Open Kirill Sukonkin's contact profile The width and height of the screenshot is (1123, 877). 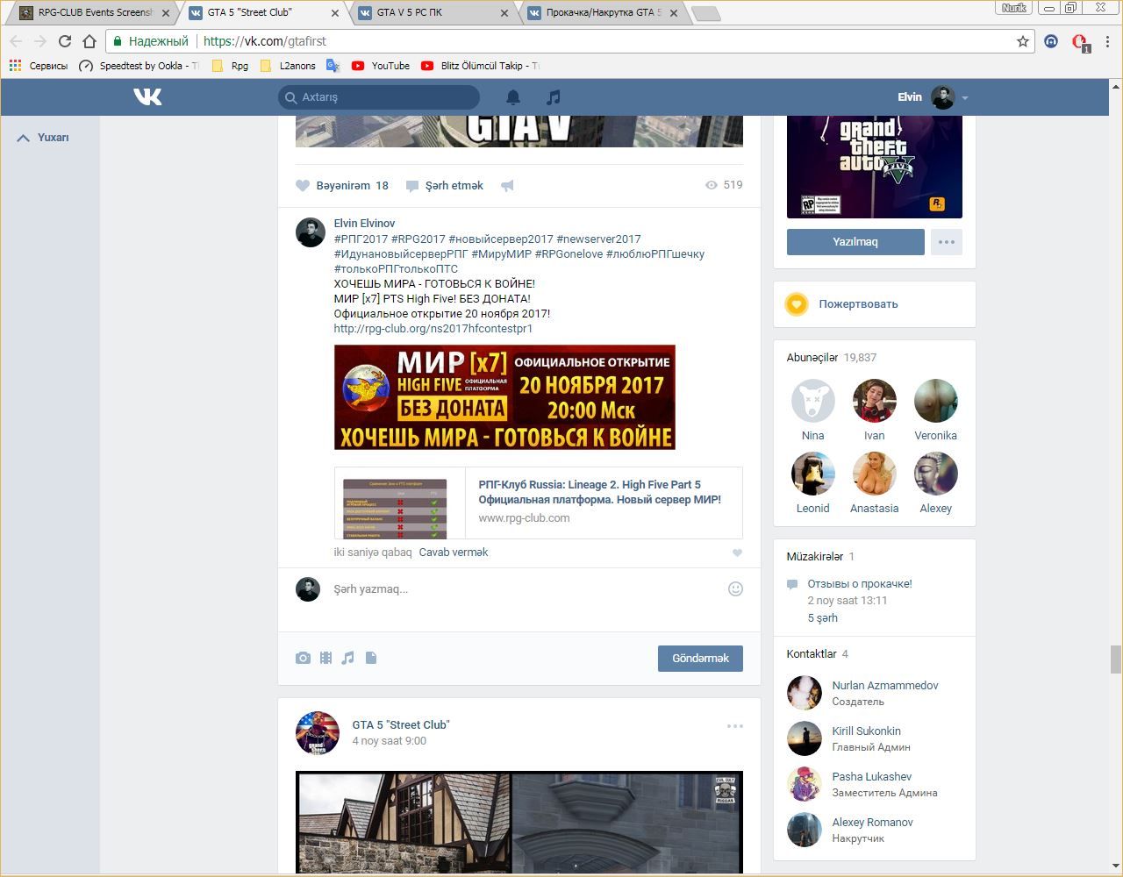pos(867,731)
